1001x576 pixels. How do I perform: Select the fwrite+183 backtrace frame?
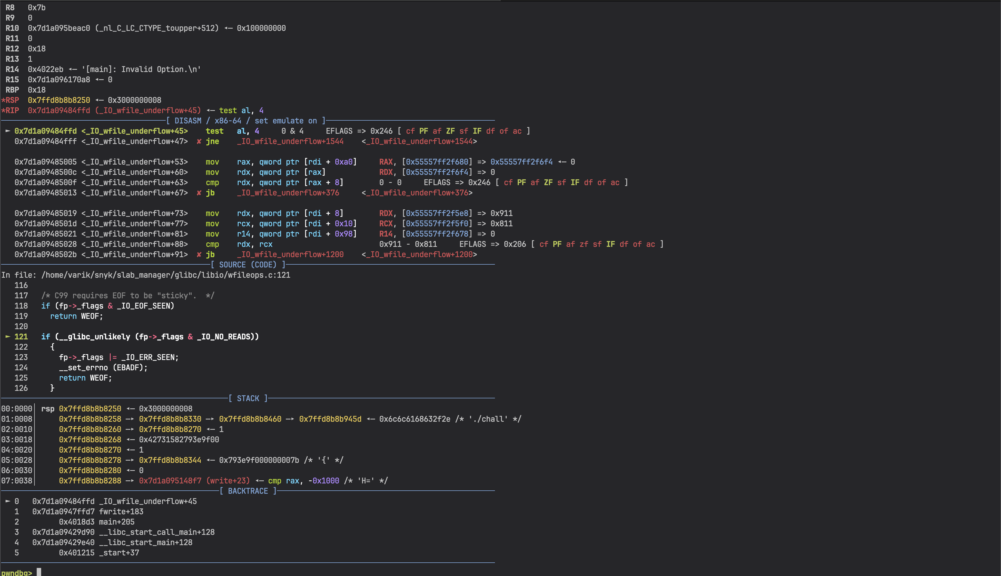click(x=121, y=511)
